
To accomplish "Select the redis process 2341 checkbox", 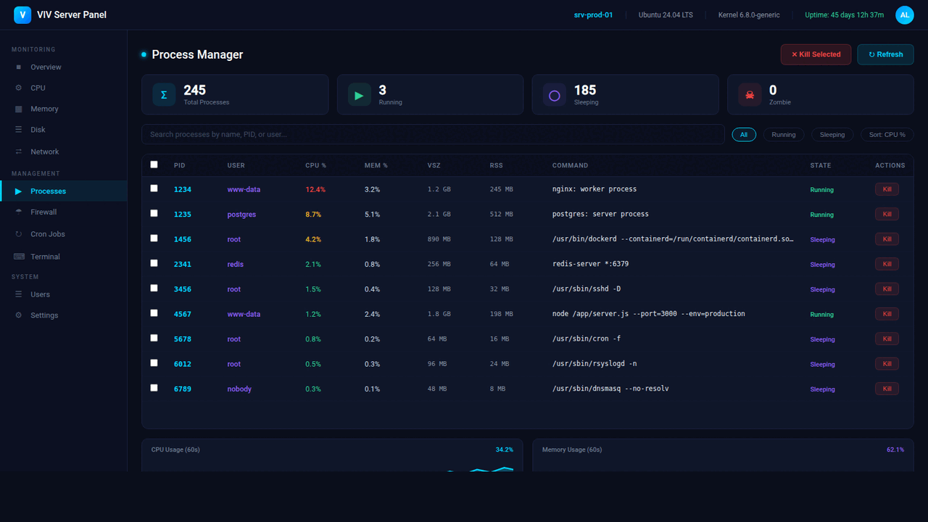I will (x=154, y=263).
